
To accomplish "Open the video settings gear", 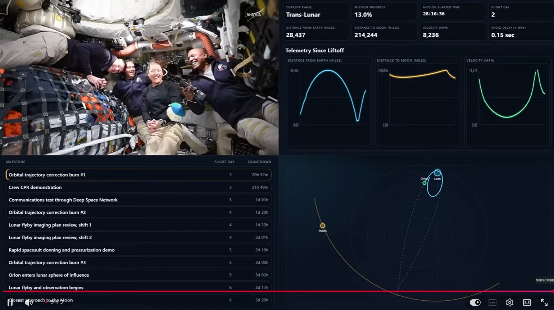I will [x=510, y=302].
